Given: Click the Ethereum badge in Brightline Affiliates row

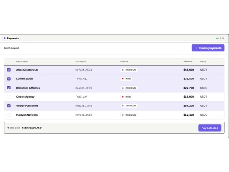Looking at the screenshot, I should click(x=129, y=88).
